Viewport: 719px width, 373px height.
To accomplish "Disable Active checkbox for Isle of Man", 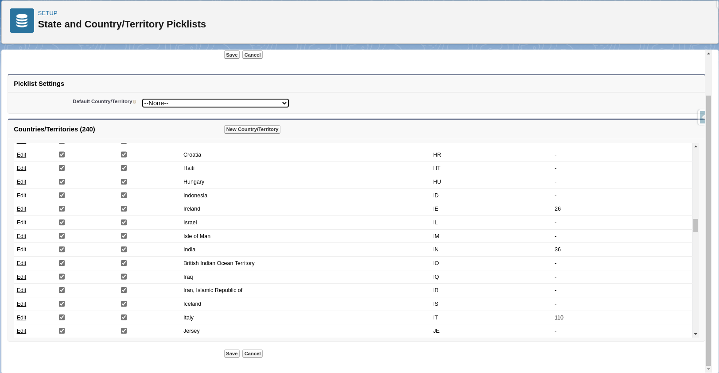I will (62, 236).
